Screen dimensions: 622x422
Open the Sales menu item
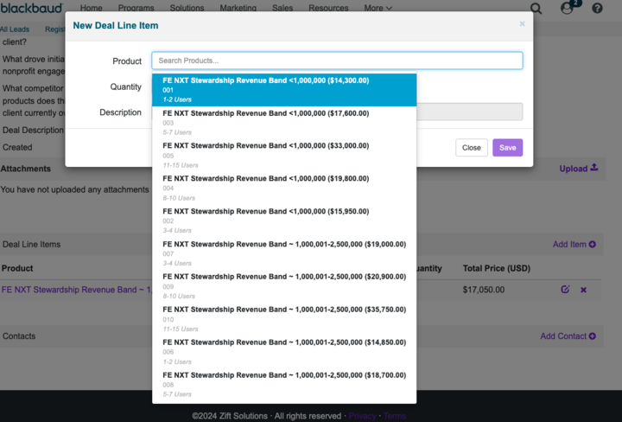pos(282,8)
